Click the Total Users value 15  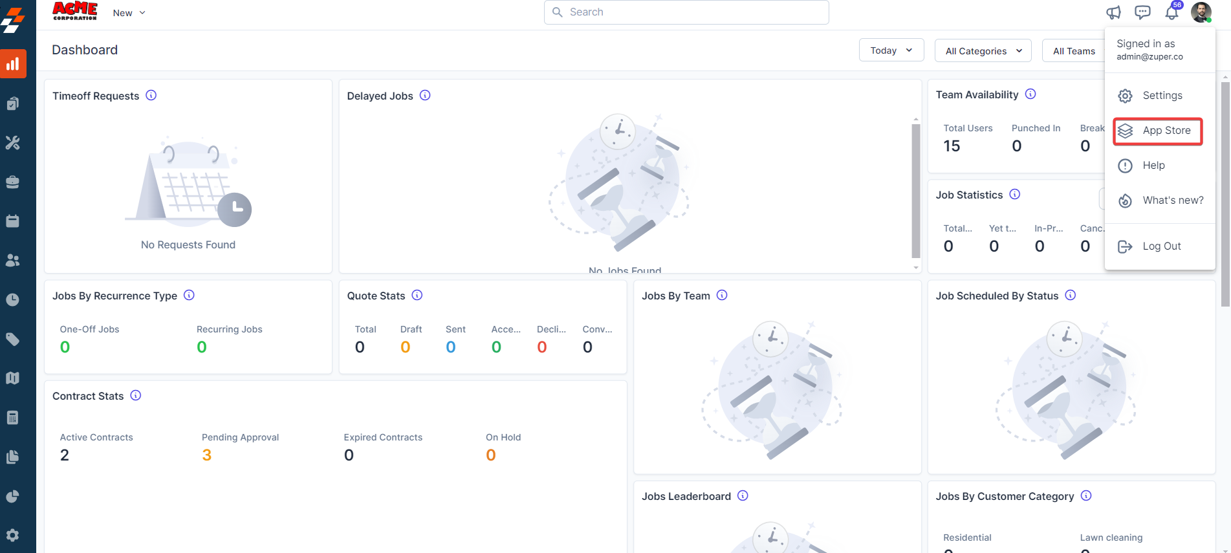pyautogui.click(x=952, y=146)
